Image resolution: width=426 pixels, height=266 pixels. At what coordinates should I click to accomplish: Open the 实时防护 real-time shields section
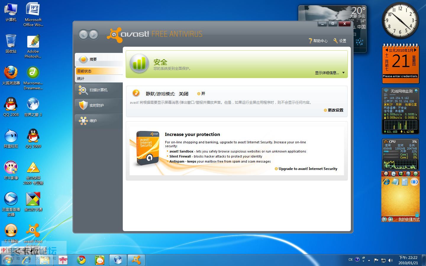point(99,105)
